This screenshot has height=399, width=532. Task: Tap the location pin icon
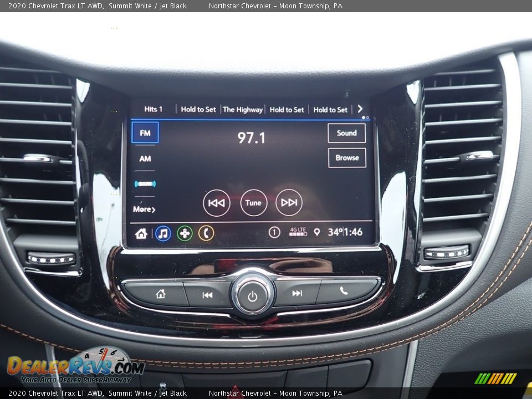(316, 232)
